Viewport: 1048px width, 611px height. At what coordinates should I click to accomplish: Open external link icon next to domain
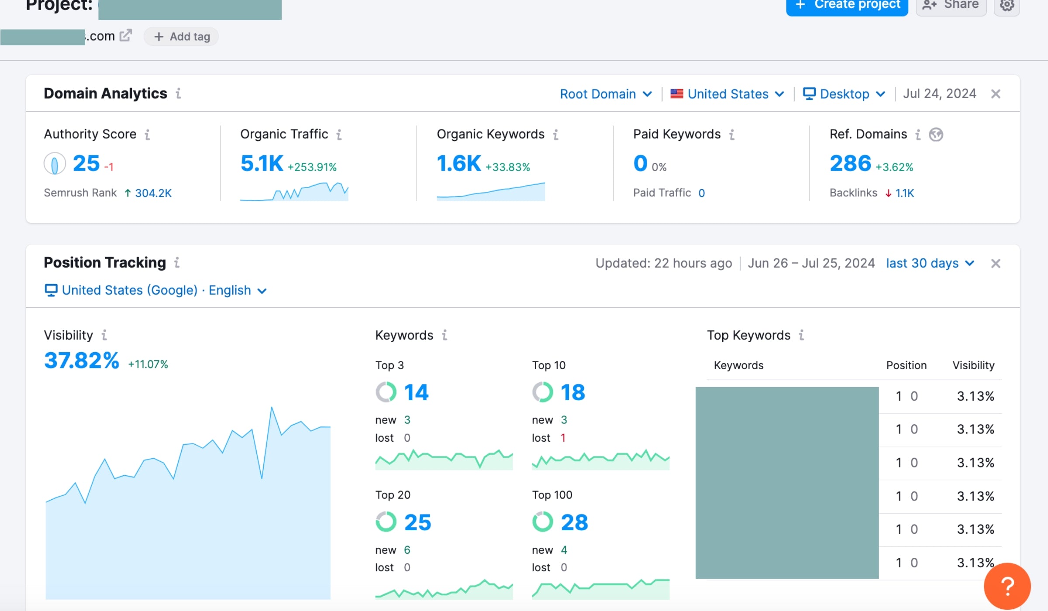pos(126,35)
